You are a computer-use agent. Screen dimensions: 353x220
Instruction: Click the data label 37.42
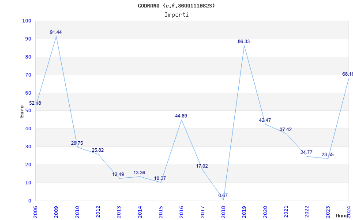285,129
